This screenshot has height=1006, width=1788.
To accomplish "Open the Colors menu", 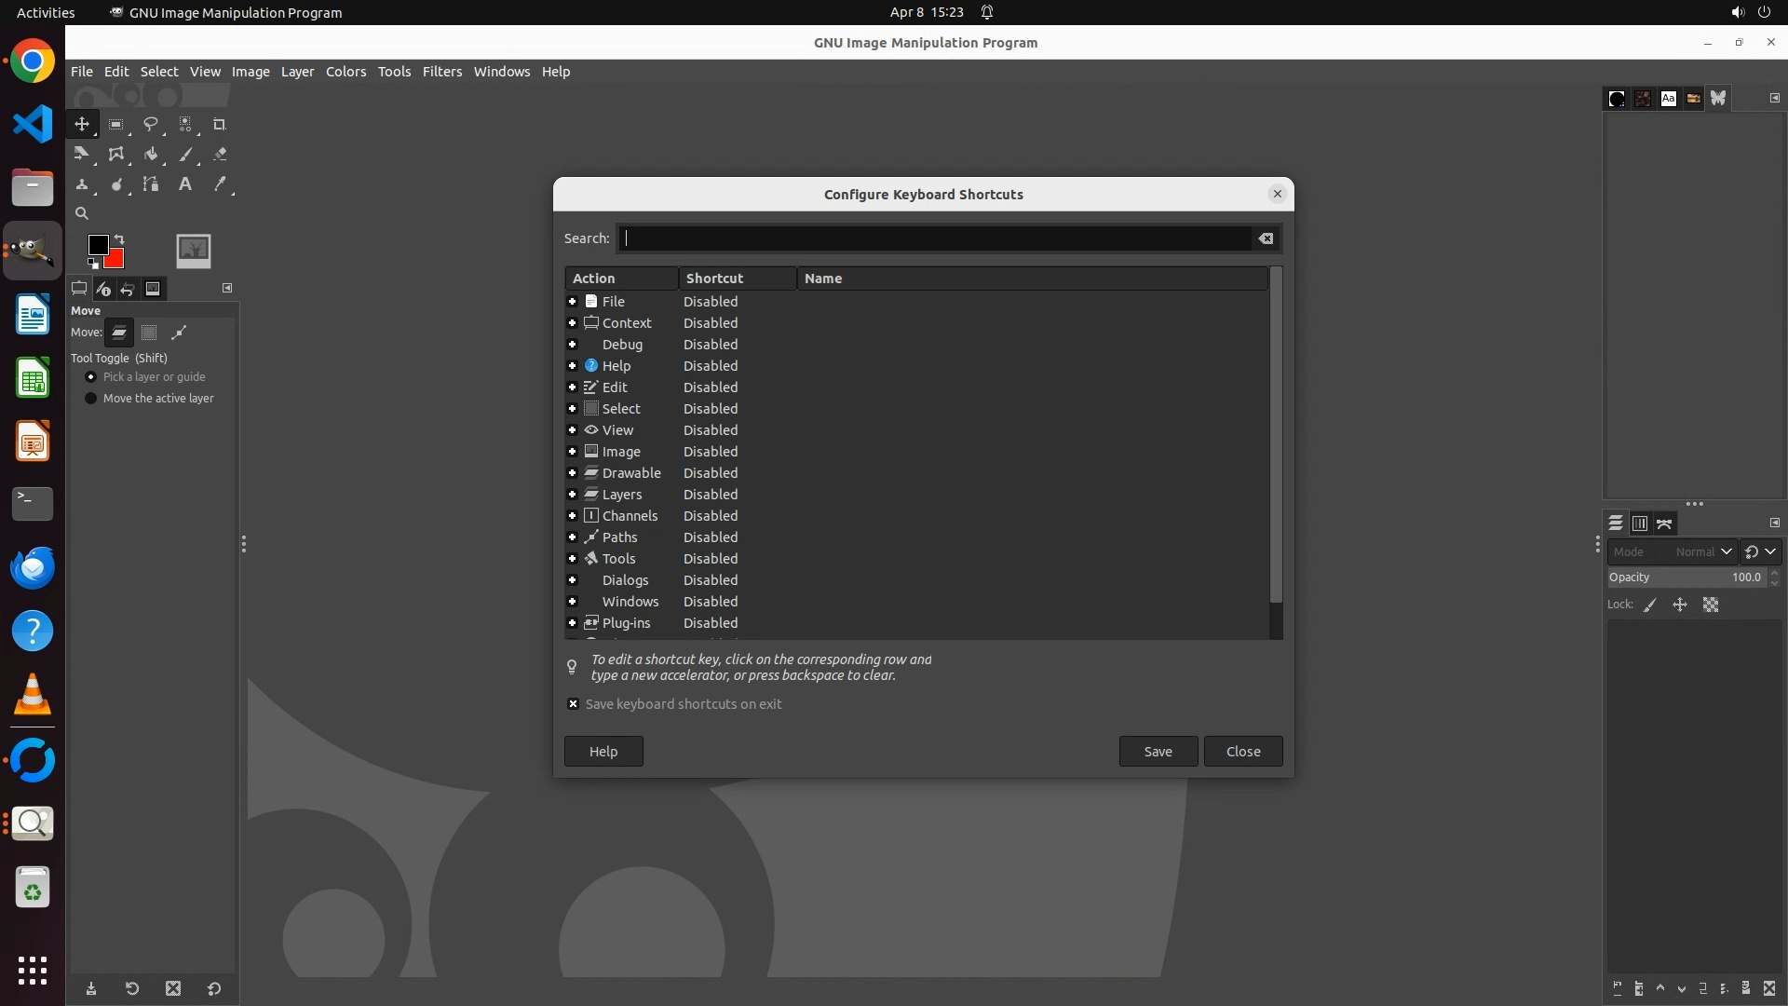I will click(345, 72).
